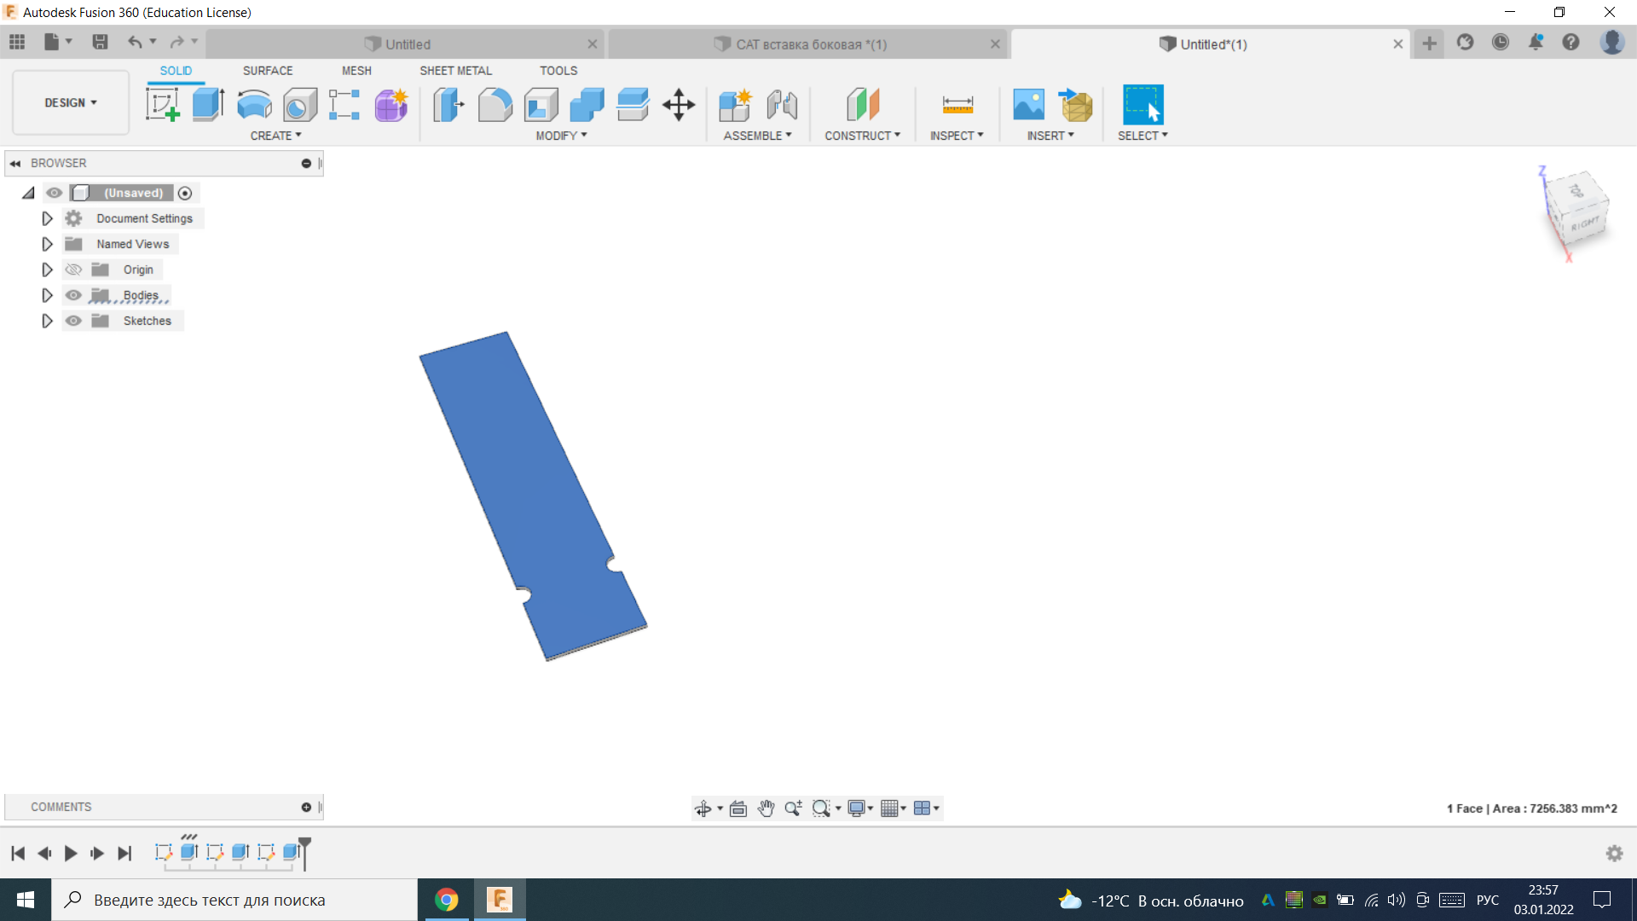The height and width of the screenshot is (921, 1637).
Task: Activate the Orbit tool
Action: pos(703,808)
